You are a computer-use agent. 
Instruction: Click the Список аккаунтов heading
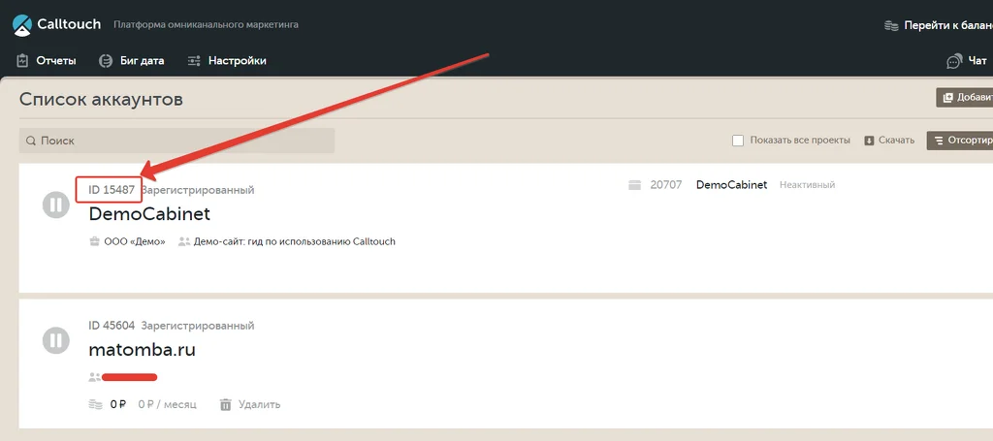(101, 99)
